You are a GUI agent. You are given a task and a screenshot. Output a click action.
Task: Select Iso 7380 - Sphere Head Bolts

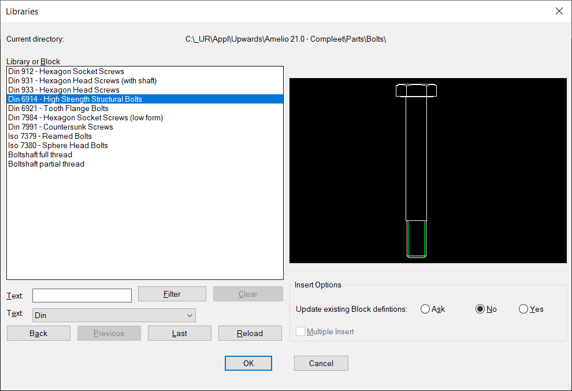145,145
